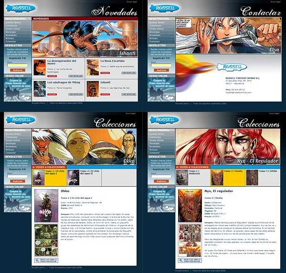Screen dimensions: 286x273
Task: Open Contactar in Okko page menu
Action: [x=11, y=152]
